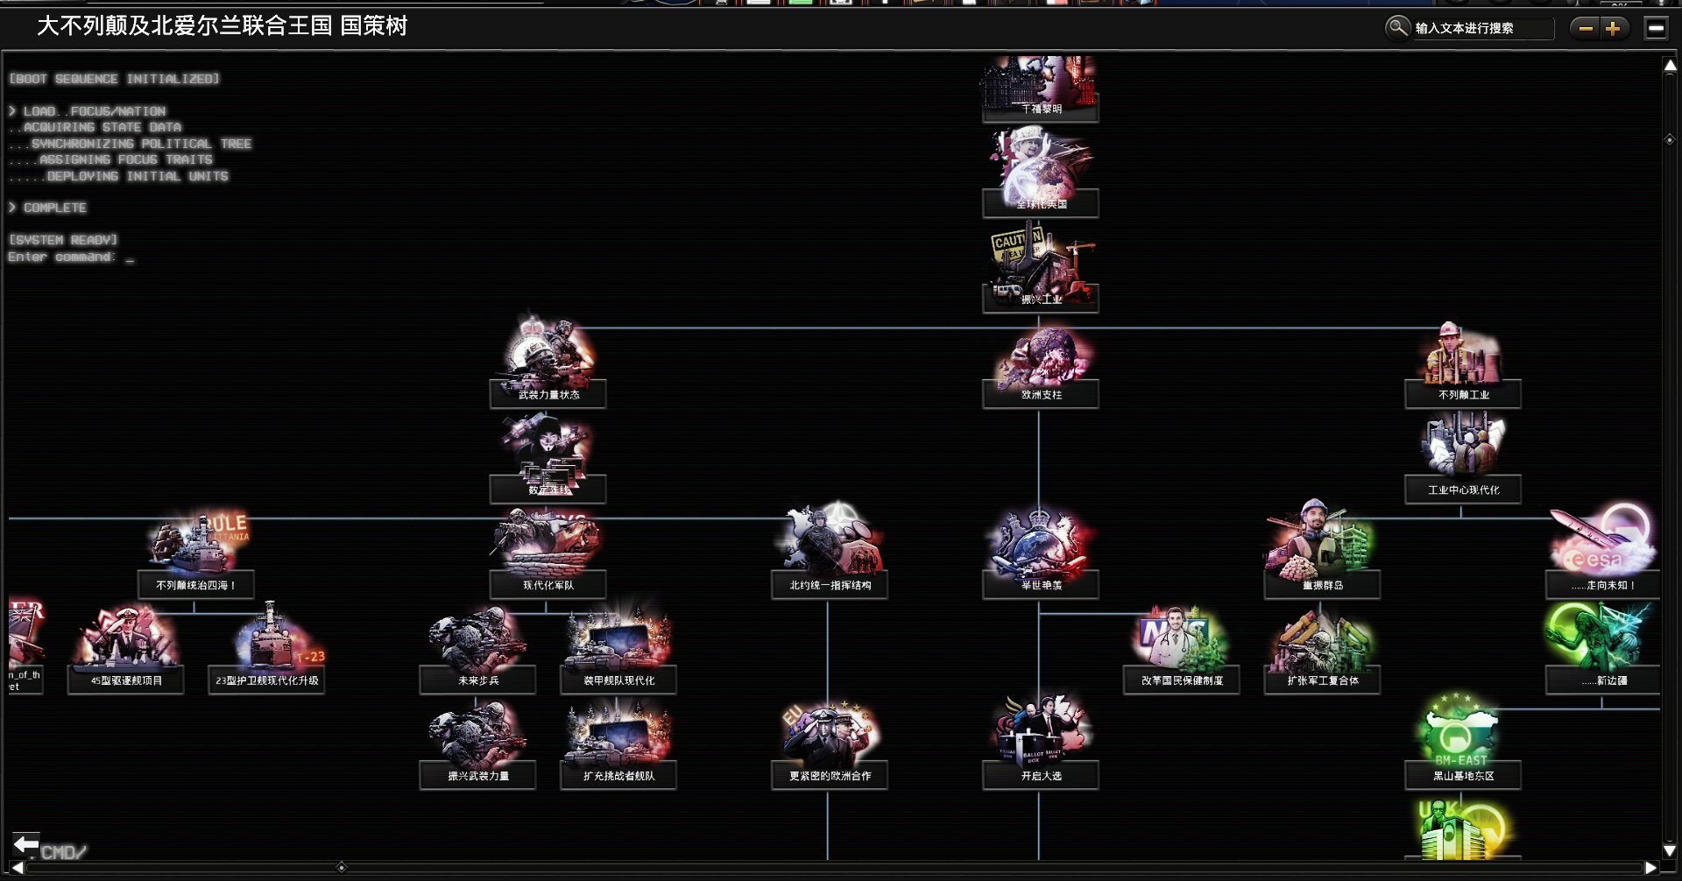Click the [SYSTEM READY] line
Image resolution: width=1682 pixels, height=881 pixels.
coord(62,240)
